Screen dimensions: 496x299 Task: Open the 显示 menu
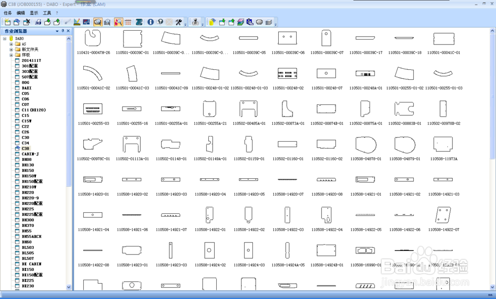pyautogui.click(x=34, y=13)
